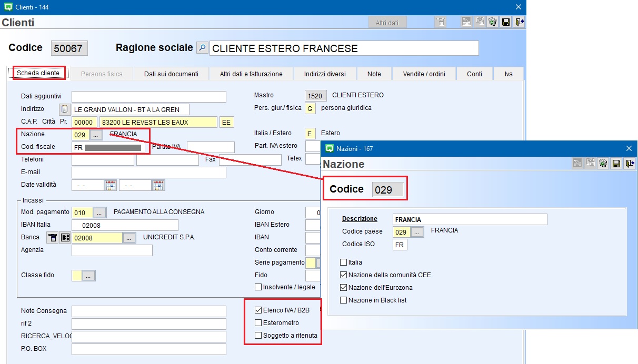The height and width of the screenshot is (364, 638).
Task: Click the P.O. BOX input field
Action: 149,349
